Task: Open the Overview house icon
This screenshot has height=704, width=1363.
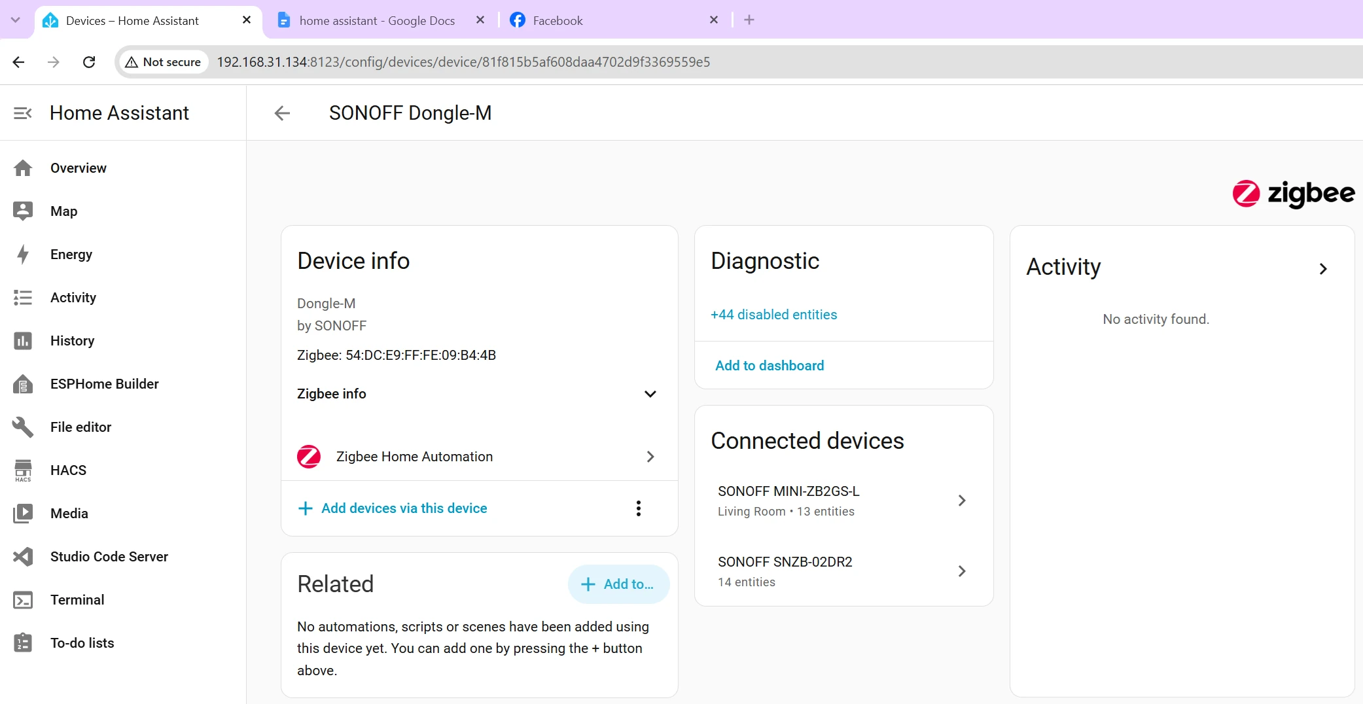Action: 23,168
